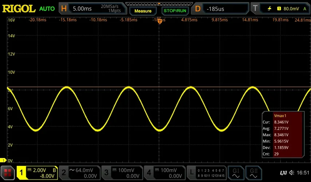Enable channel 2 display
The image size is (311, 182).
[x=64, y=173]
